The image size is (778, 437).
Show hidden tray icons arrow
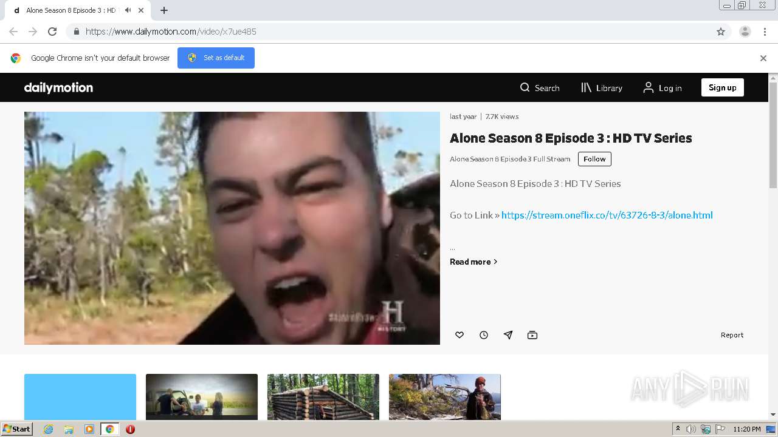678,429
